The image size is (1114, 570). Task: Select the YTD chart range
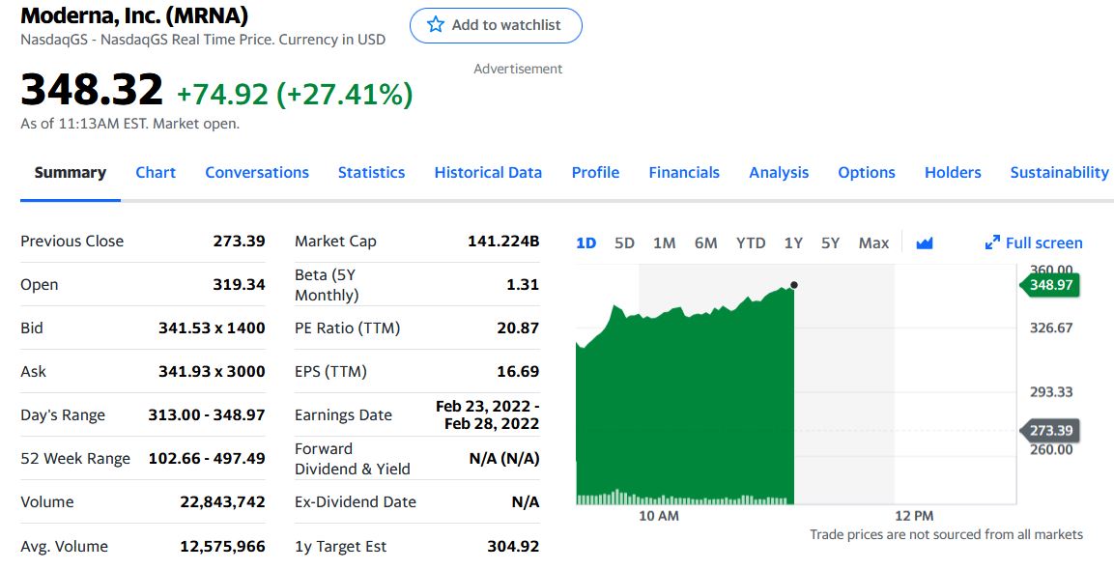point(751,243)
